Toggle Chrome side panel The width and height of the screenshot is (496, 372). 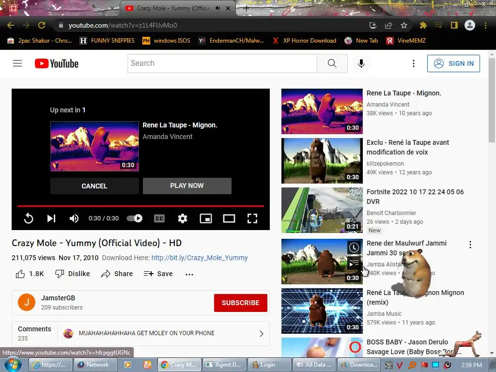pyautogui.click(x=454, y=25)
